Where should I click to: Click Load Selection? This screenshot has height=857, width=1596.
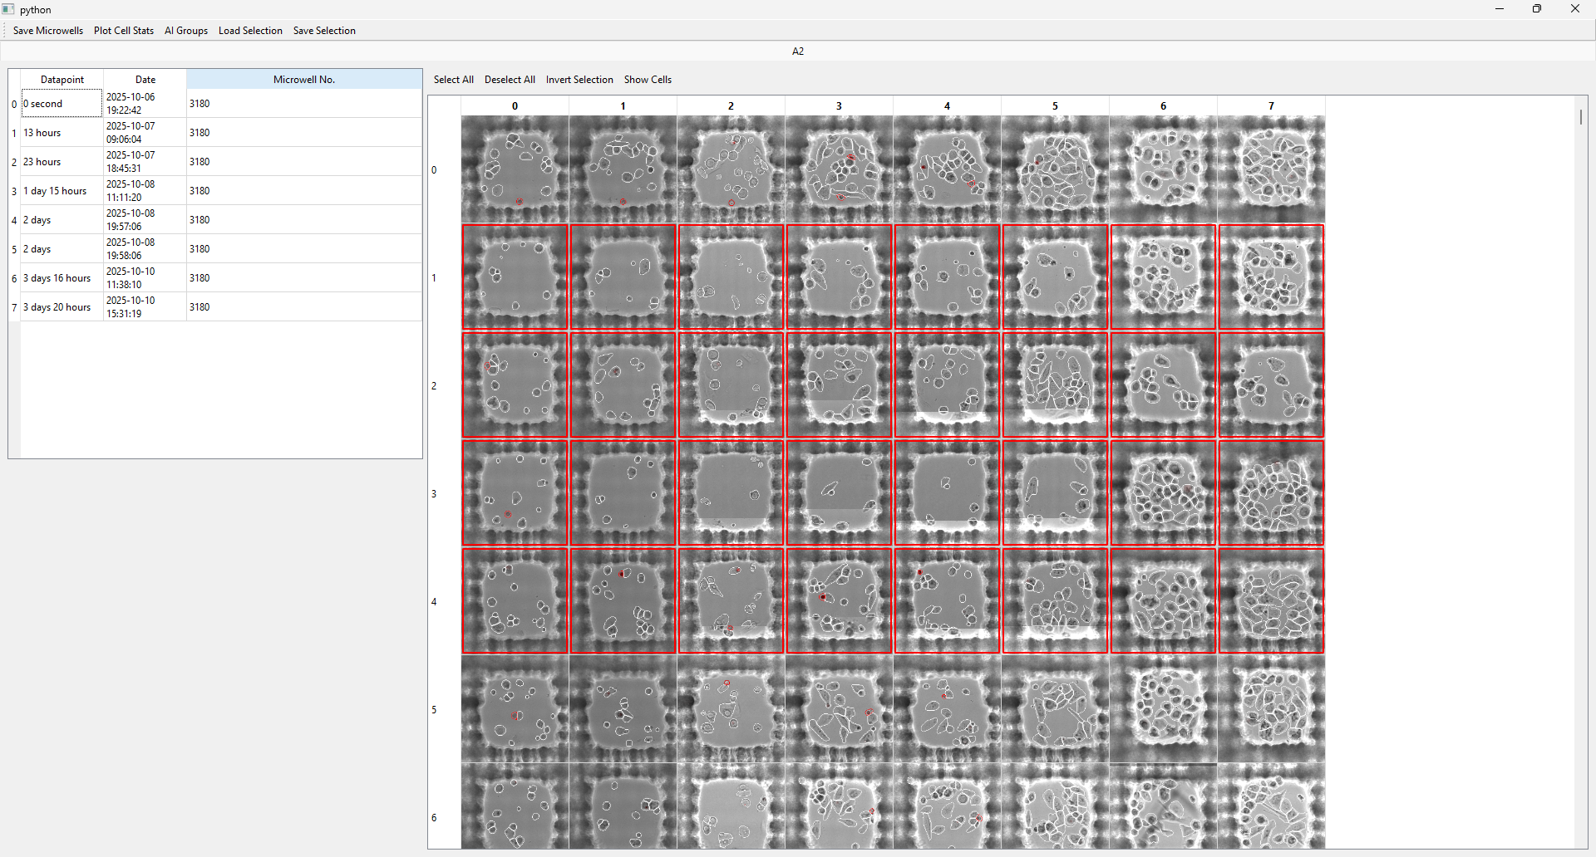pyautogui.click(x=250, y=31)
